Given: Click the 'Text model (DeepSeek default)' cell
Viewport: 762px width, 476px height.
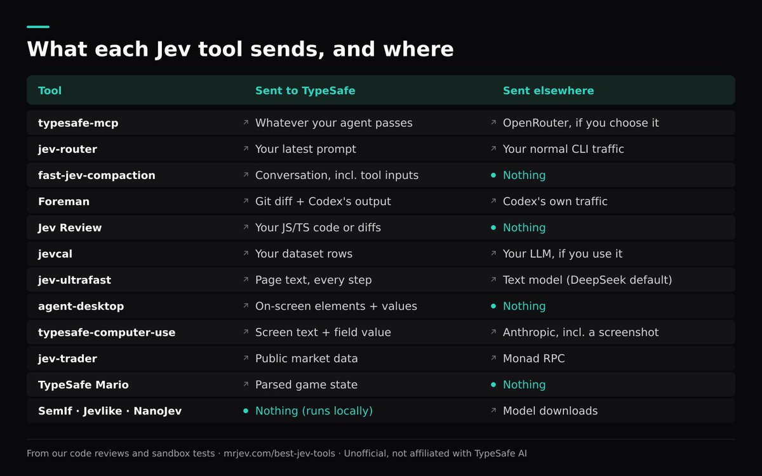Looking at the screenshot, I should (x=587, y=280).
